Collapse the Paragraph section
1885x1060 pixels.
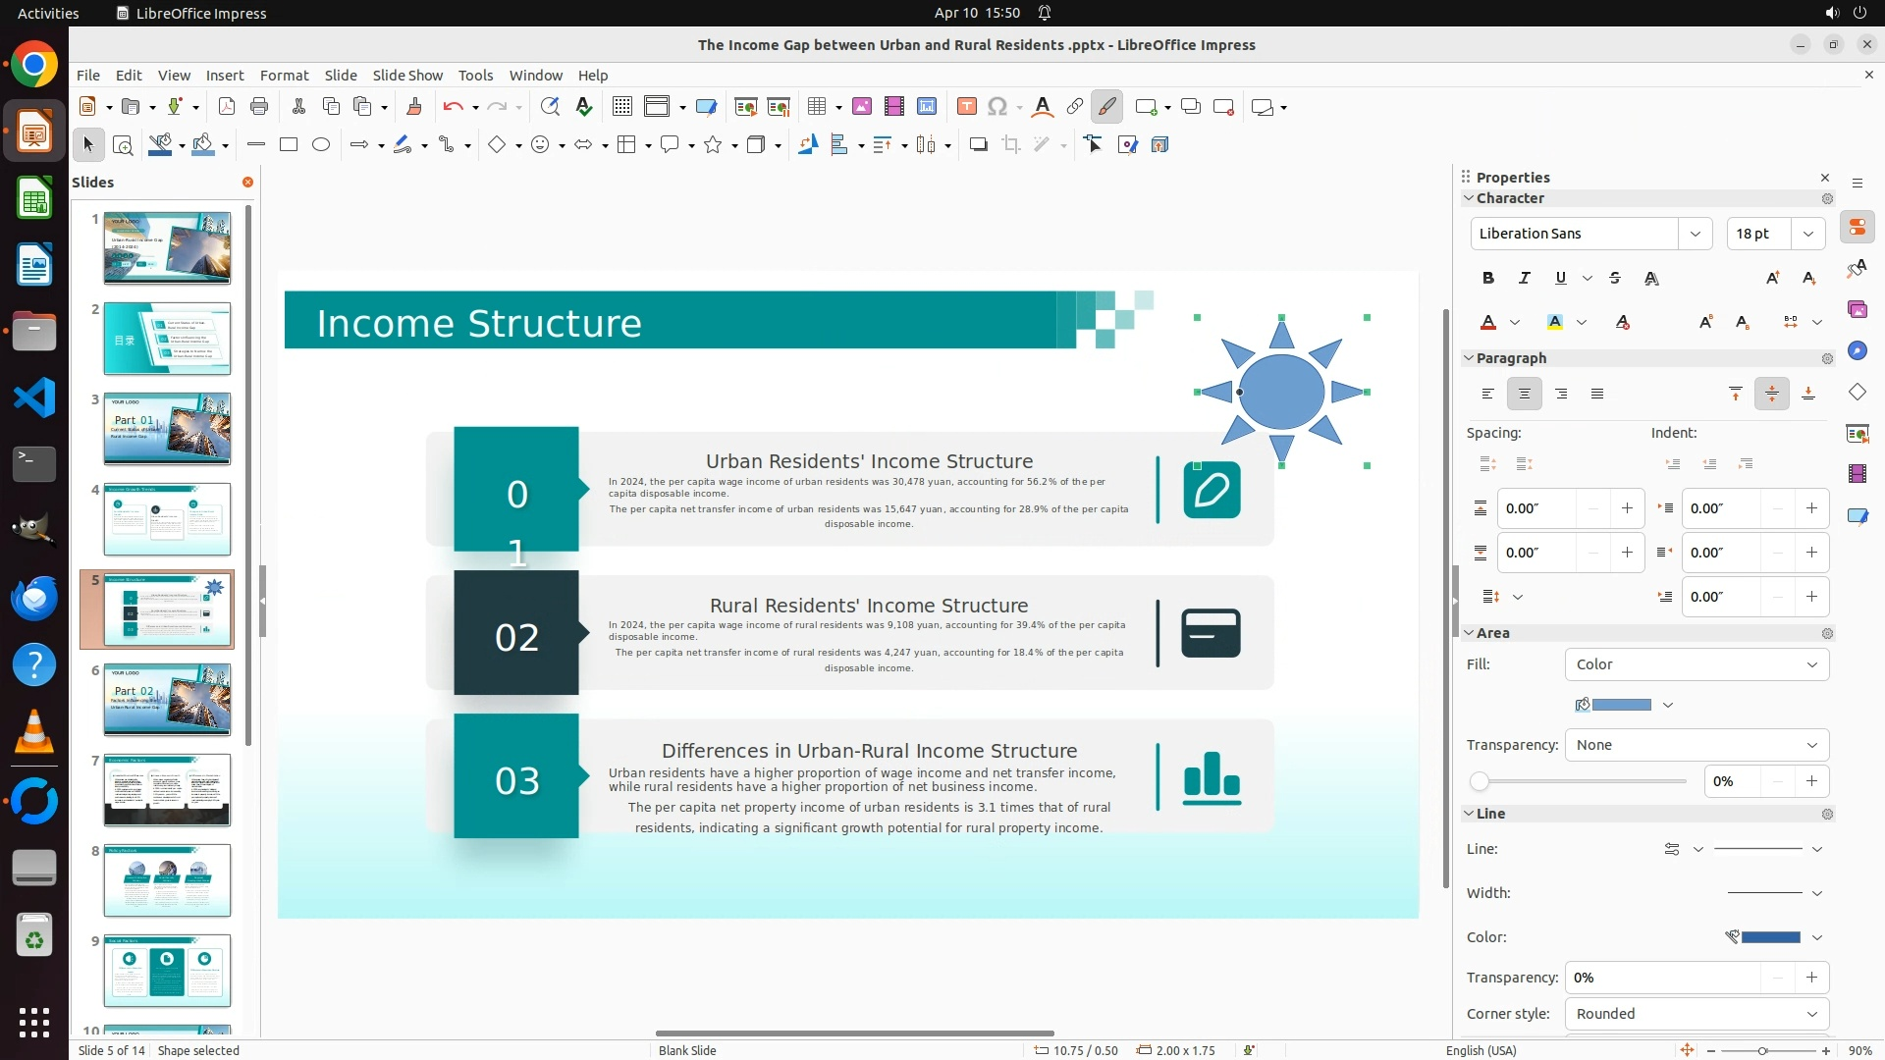pyautogui.click(x=1470, y=358)
